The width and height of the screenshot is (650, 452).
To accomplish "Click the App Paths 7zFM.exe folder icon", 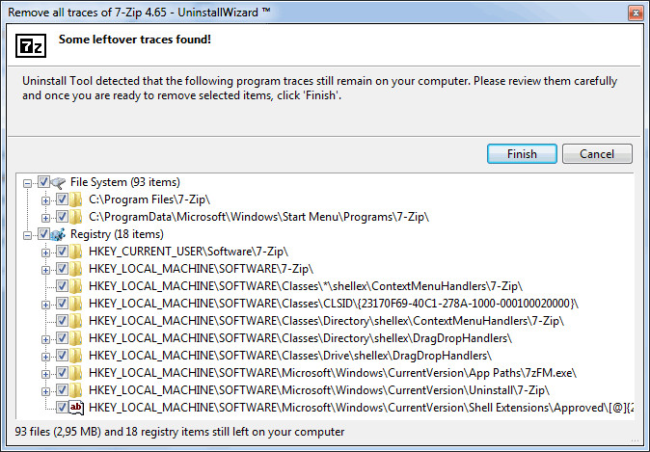I will tap(76, 373).
